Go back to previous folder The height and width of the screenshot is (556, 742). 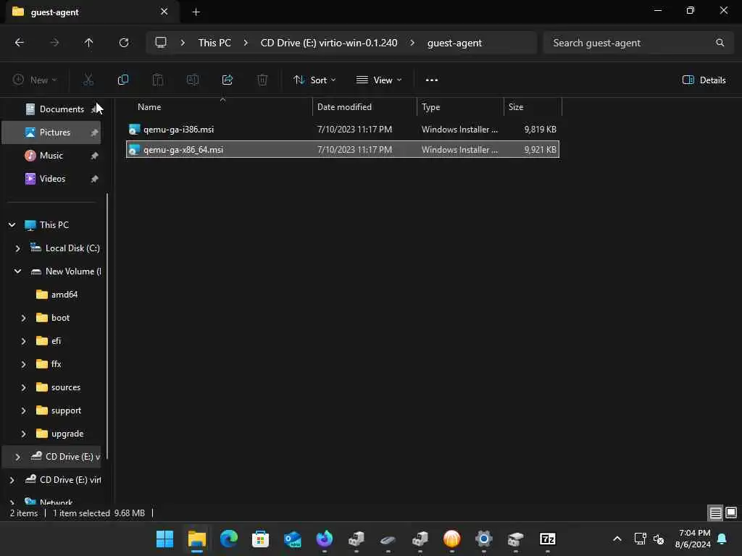pyautogui.click(x=20, y=43)
